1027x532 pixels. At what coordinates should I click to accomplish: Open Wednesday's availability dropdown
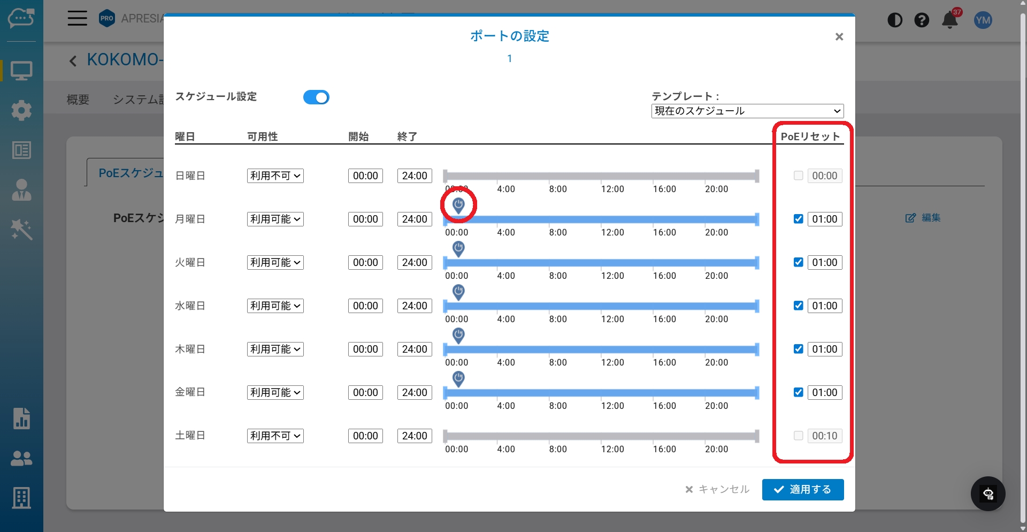pos(275,306)
